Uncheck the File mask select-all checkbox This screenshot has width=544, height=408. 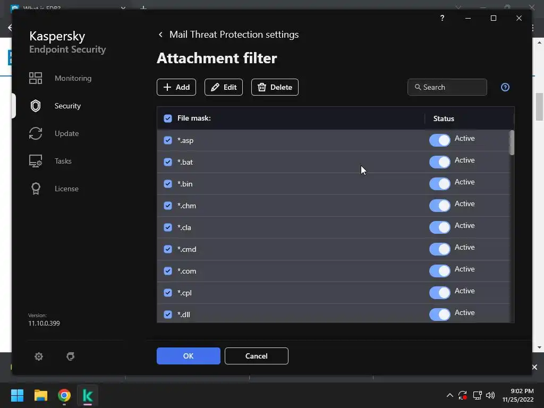[168, 118]
